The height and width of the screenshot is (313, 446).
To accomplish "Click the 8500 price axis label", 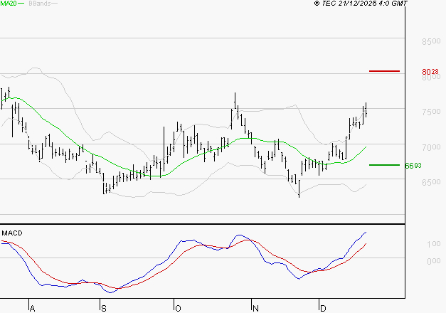I will tap(431, 41).
